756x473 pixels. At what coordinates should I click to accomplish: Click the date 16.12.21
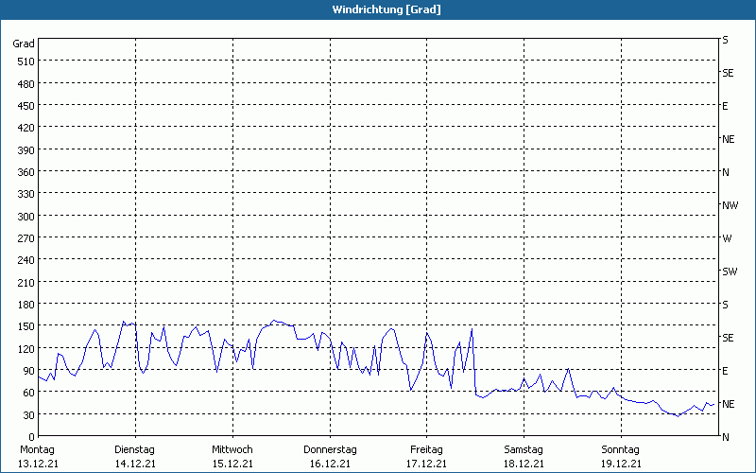[330, 464]
